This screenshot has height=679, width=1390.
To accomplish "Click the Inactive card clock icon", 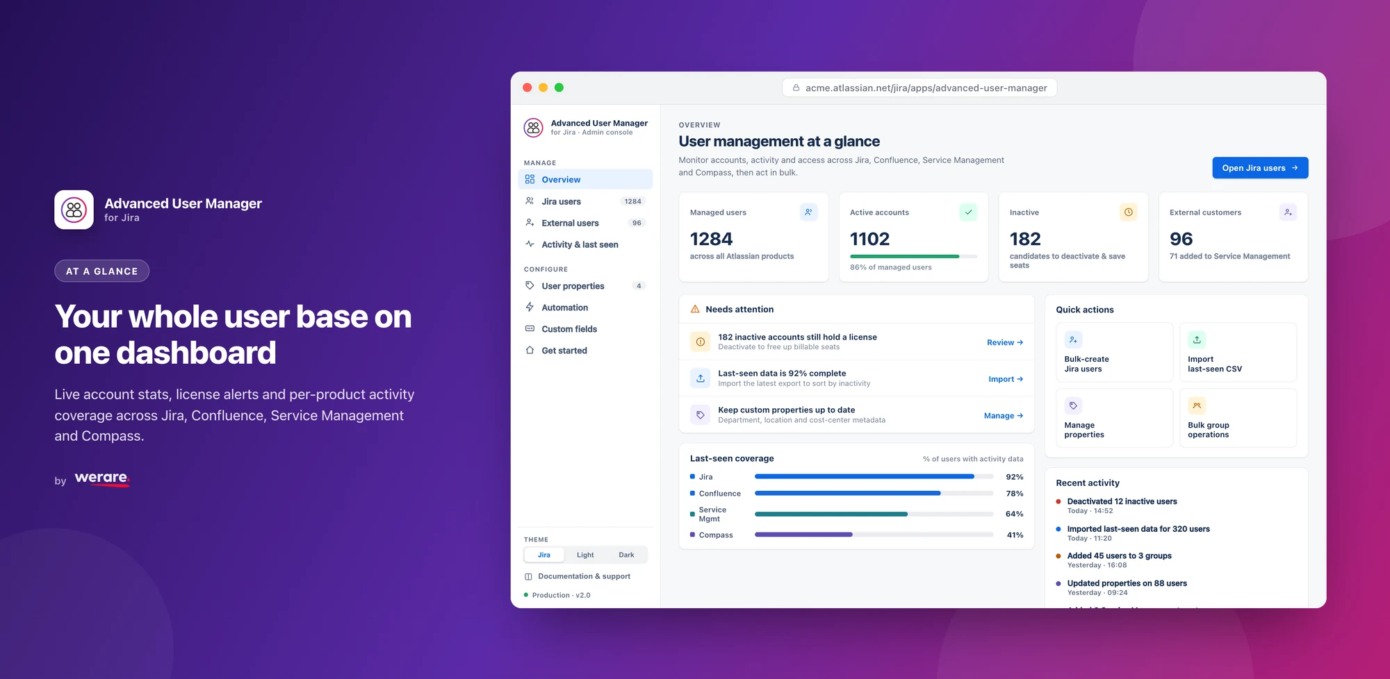I will [1128, 212].
